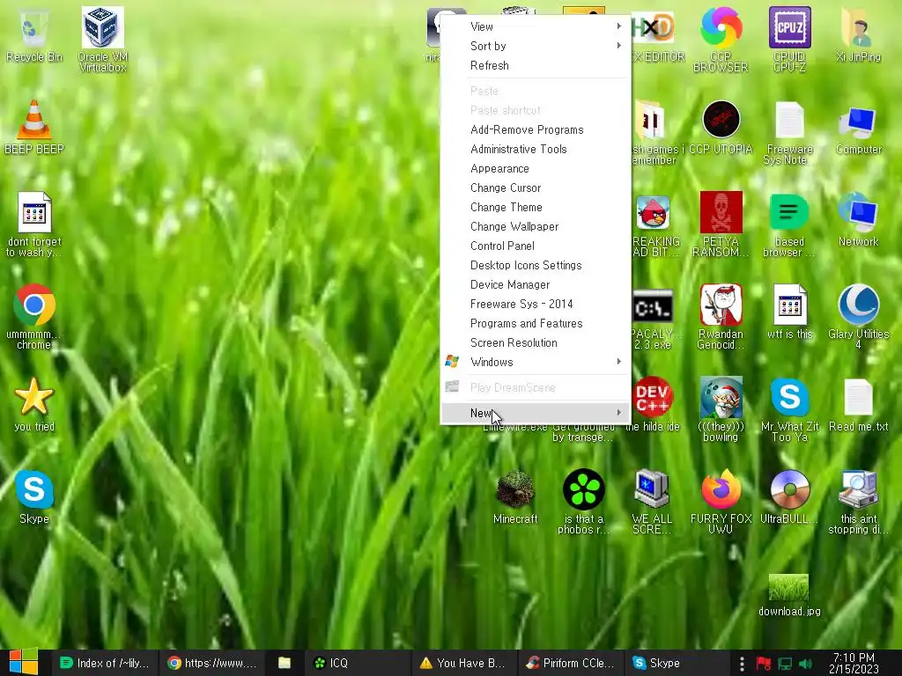Open Desktop Icons Settings entry

coord(536,265)
